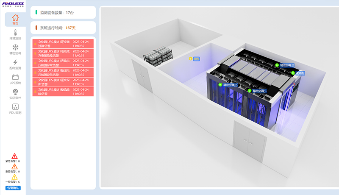Click the 精密空调_3 label in 3D view
Image resolution: width=339 pixels, height=195 pixels.
coord(259,91)
